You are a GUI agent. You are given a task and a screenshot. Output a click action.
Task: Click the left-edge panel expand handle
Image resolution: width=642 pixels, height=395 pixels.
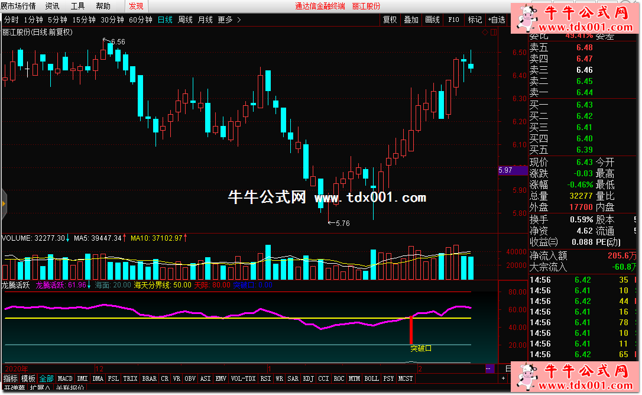(3, 203)
